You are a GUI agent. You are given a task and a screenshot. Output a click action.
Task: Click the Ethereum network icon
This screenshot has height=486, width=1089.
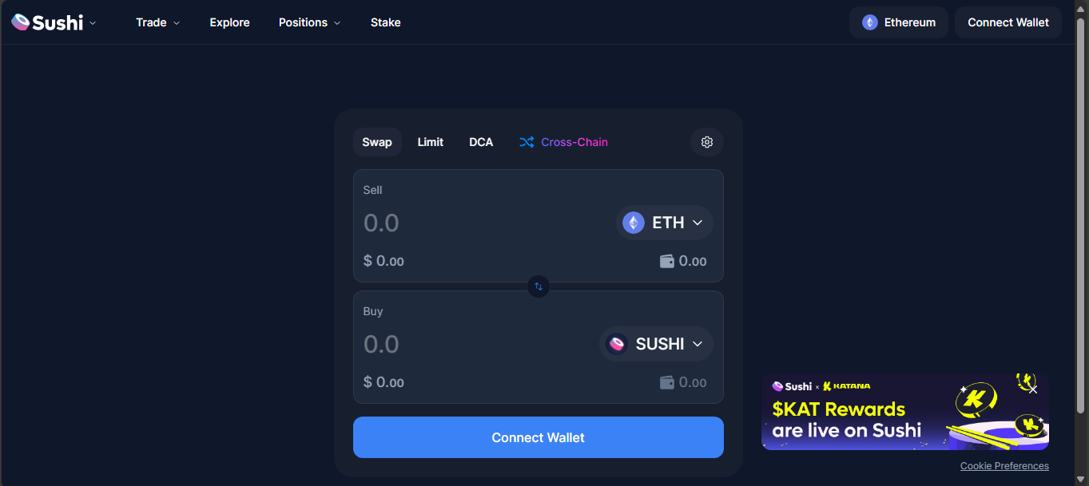coord(869,22)
